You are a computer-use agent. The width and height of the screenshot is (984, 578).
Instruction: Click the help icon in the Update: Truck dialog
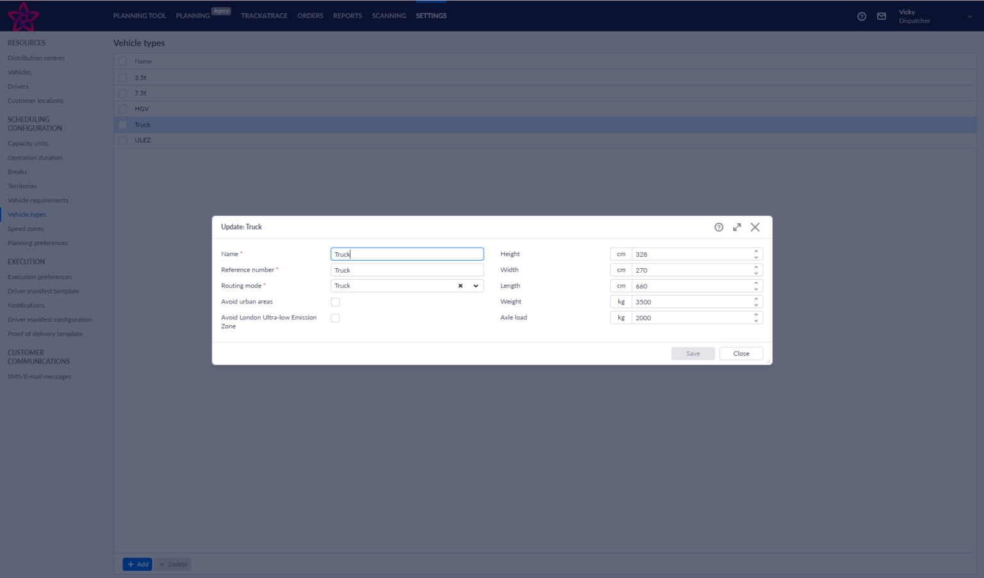718,227
